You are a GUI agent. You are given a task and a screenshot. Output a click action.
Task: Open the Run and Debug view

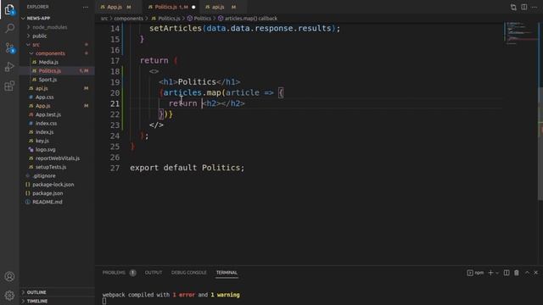9,67
